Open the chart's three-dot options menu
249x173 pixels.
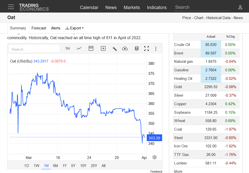tap(156, 48)
